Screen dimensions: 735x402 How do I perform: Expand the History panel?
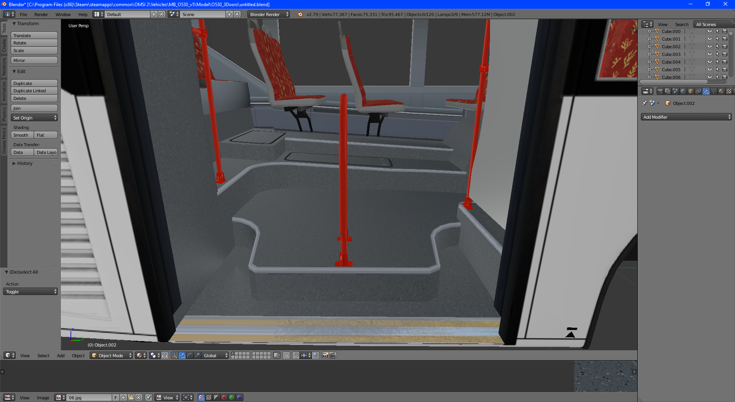click(x=24, y=163)
